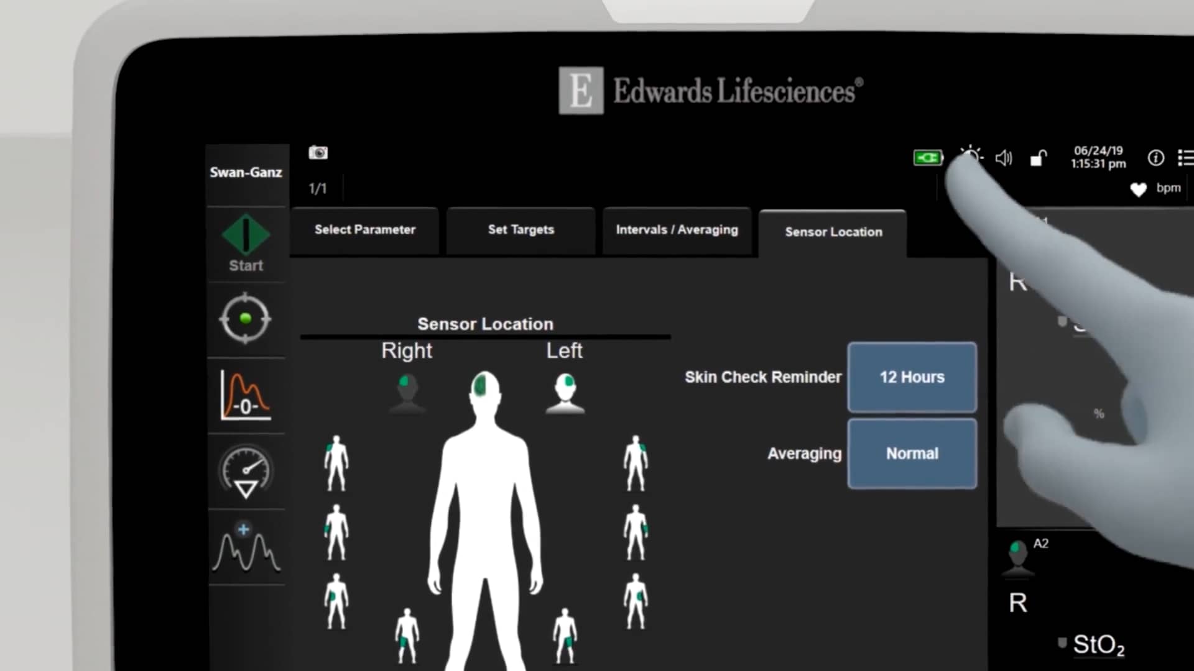Check battery status via the battery icon
The image size is (1194, 671).
[928, 158]
